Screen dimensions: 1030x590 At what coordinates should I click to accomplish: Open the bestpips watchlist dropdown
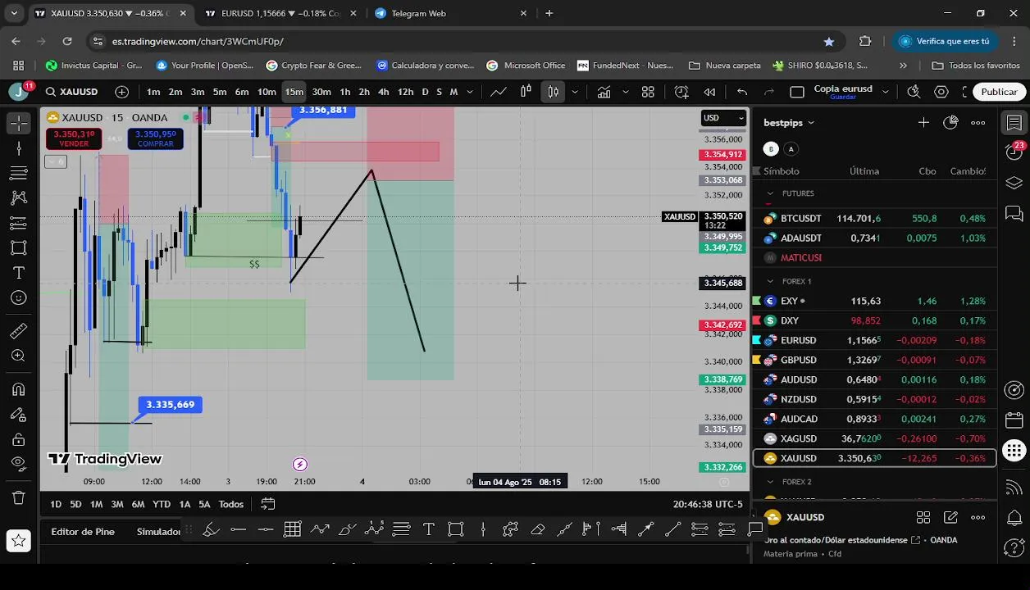(789, 123)
